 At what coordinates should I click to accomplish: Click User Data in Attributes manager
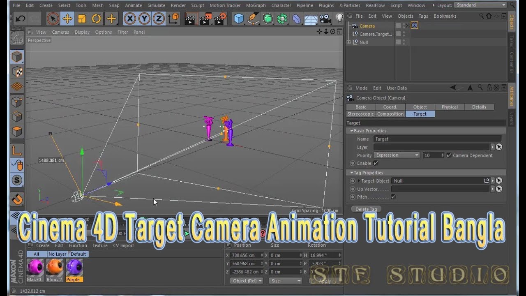(397, 88)
